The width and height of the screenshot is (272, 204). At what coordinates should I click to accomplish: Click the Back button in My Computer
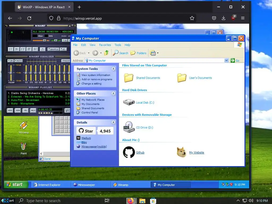(80, 53)
